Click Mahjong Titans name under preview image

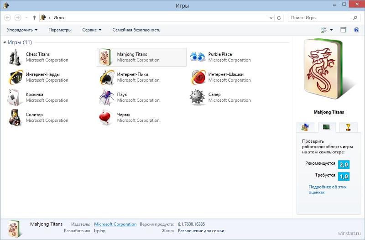328,112
